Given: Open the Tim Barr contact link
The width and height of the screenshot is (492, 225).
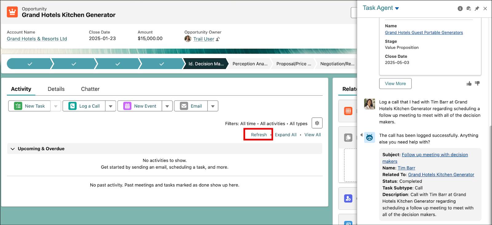Looking at the screenshot, I should click(x=406, y=168).
